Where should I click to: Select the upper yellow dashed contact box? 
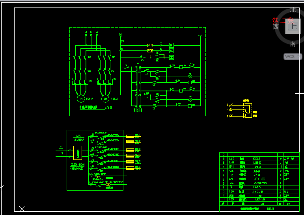click(150, 46)
